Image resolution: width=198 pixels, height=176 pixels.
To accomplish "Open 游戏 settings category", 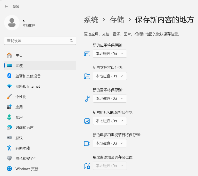I will click(x=40, y=138).
